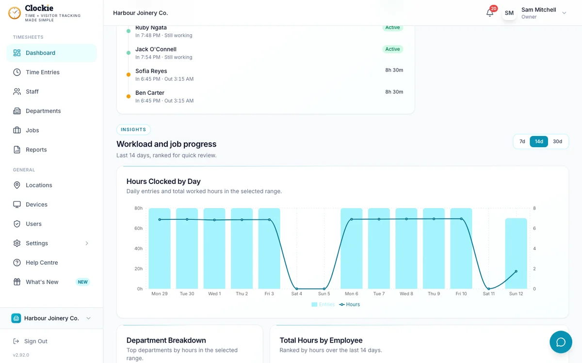Click the Sign Out arrow icon
582x363 pixels.
tap(16, 341)
